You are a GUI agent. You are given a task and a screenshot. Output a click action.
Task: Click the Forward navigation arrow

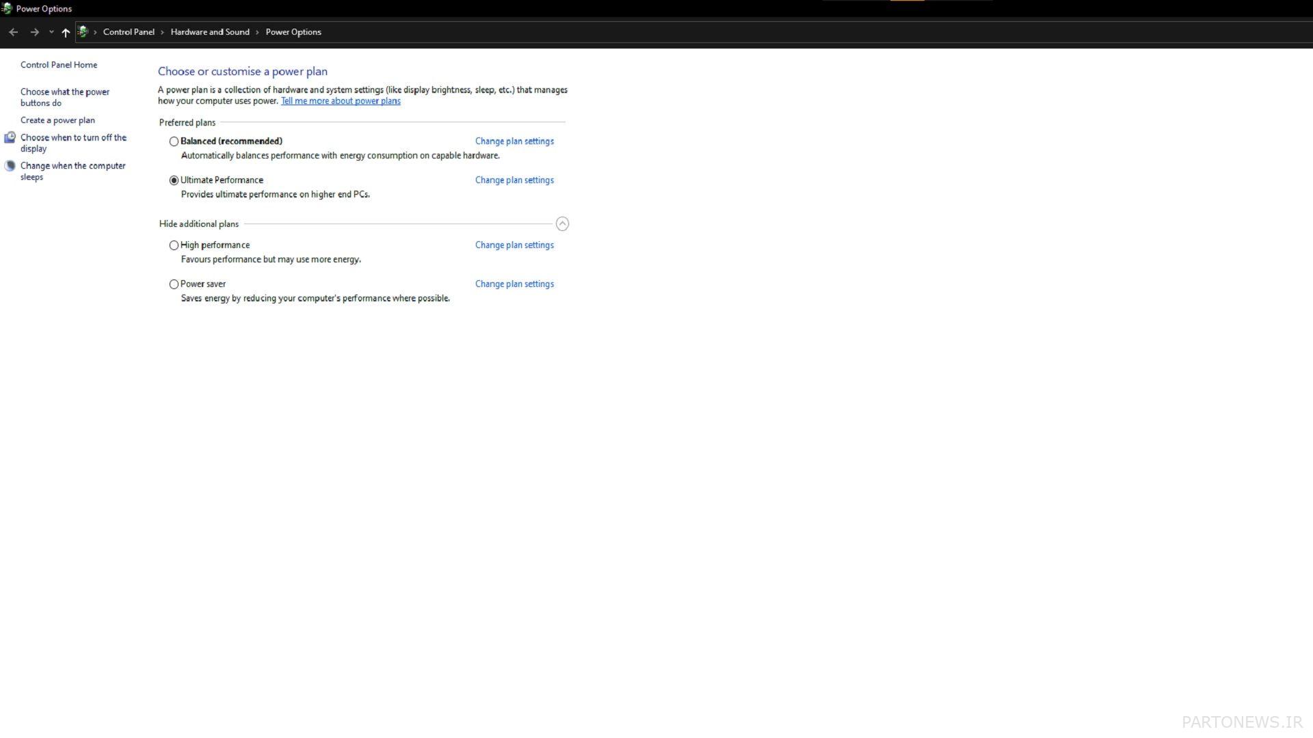[x=34, y=32]
